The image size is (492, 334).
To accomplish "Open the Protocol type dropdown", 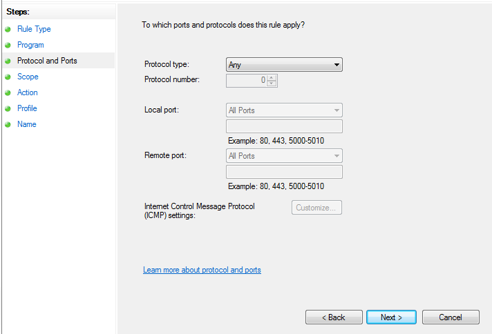I will [284, 65].
